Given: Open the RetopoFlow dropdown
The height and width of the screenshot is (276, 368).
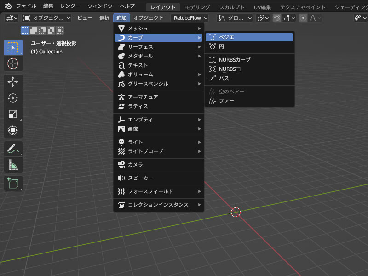Looking at the screenshot, I should 190,18.
